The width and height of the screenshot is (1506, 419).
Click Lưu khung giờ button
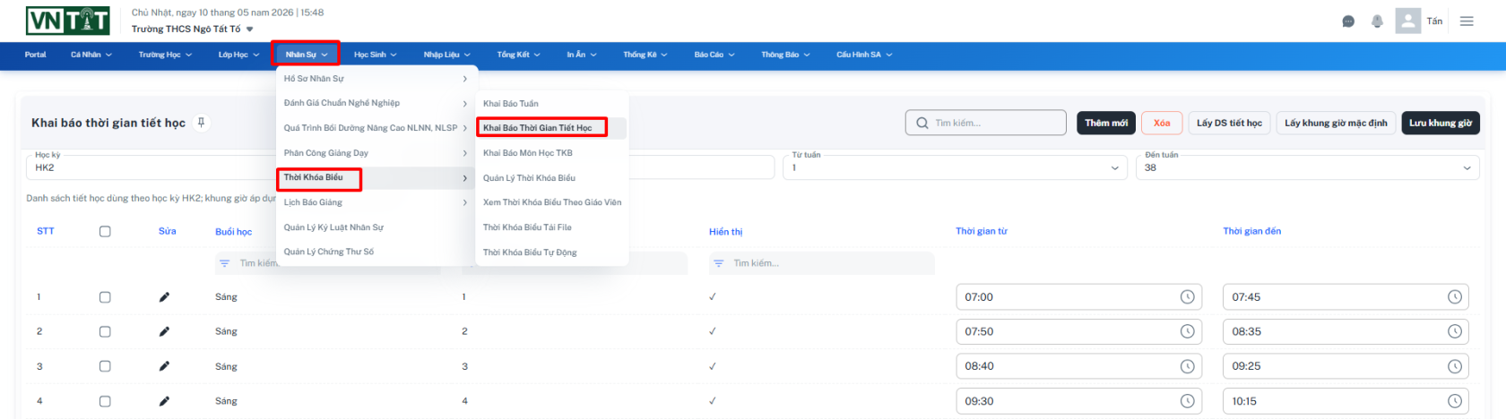pyautogui.click(x=1441, y=123)
